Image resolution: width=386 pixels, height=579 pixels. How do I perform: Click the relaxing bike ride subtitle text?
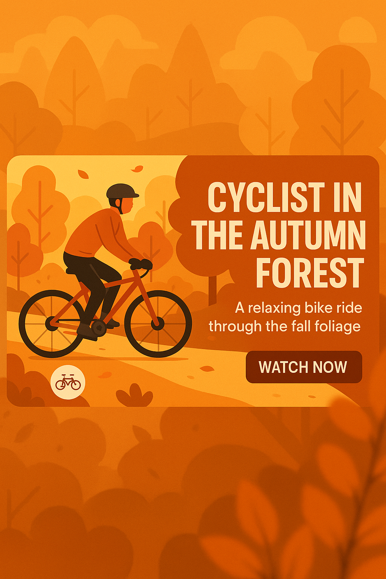click(285, 317)
